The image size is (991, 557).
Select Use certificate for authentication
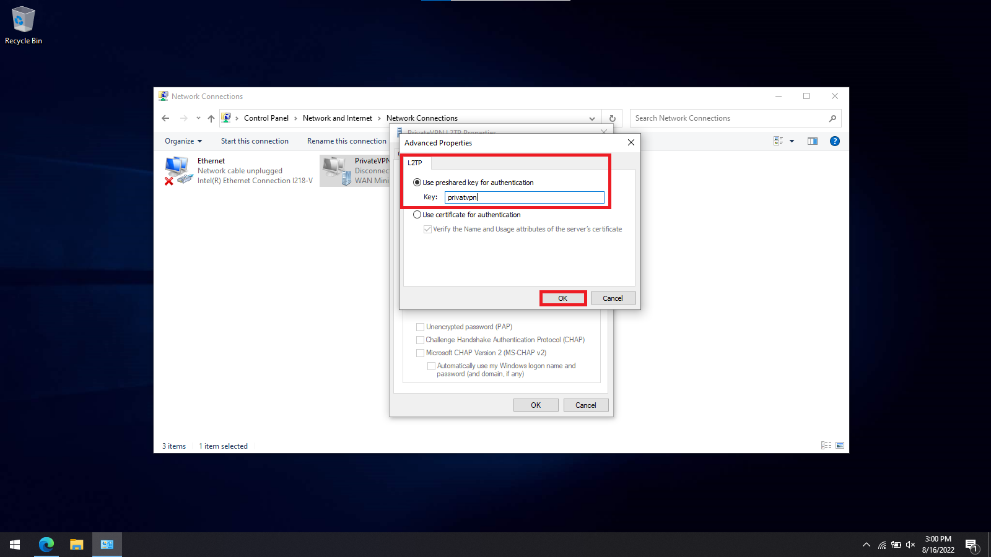point(417,215)
